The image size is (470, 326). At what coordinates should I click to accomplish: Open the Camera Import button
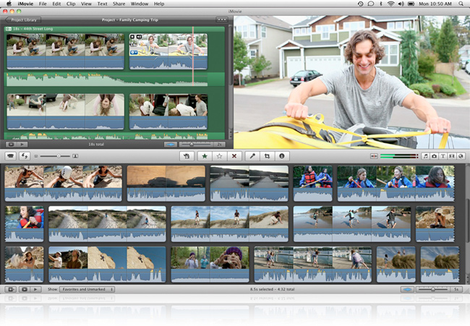pyautogui.click(x=11, y=155)
